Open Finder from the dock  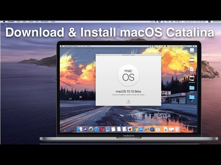click(x=80, y=129)
